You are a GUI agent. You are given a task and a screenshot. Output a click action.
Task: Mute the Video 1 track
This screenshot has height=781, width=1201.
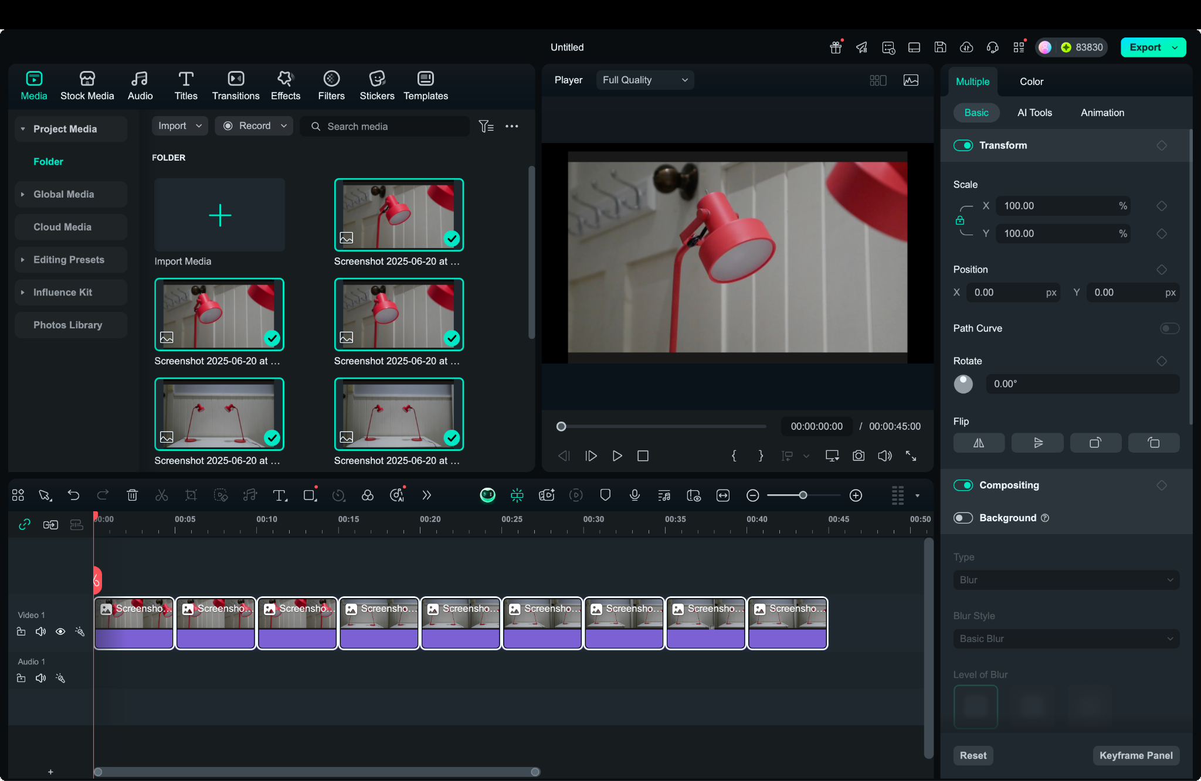click(x=40, y=631)
